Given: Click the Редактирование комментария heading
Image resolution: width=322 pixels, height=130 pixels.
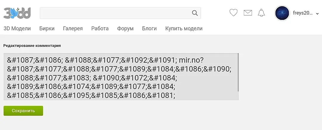Looking at the screenshot, I should pos(32,46).
